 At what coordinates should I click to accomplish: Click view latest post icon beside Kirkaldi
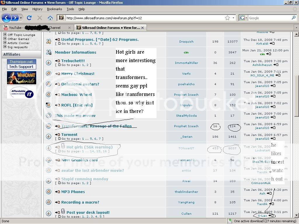point(272,43)
